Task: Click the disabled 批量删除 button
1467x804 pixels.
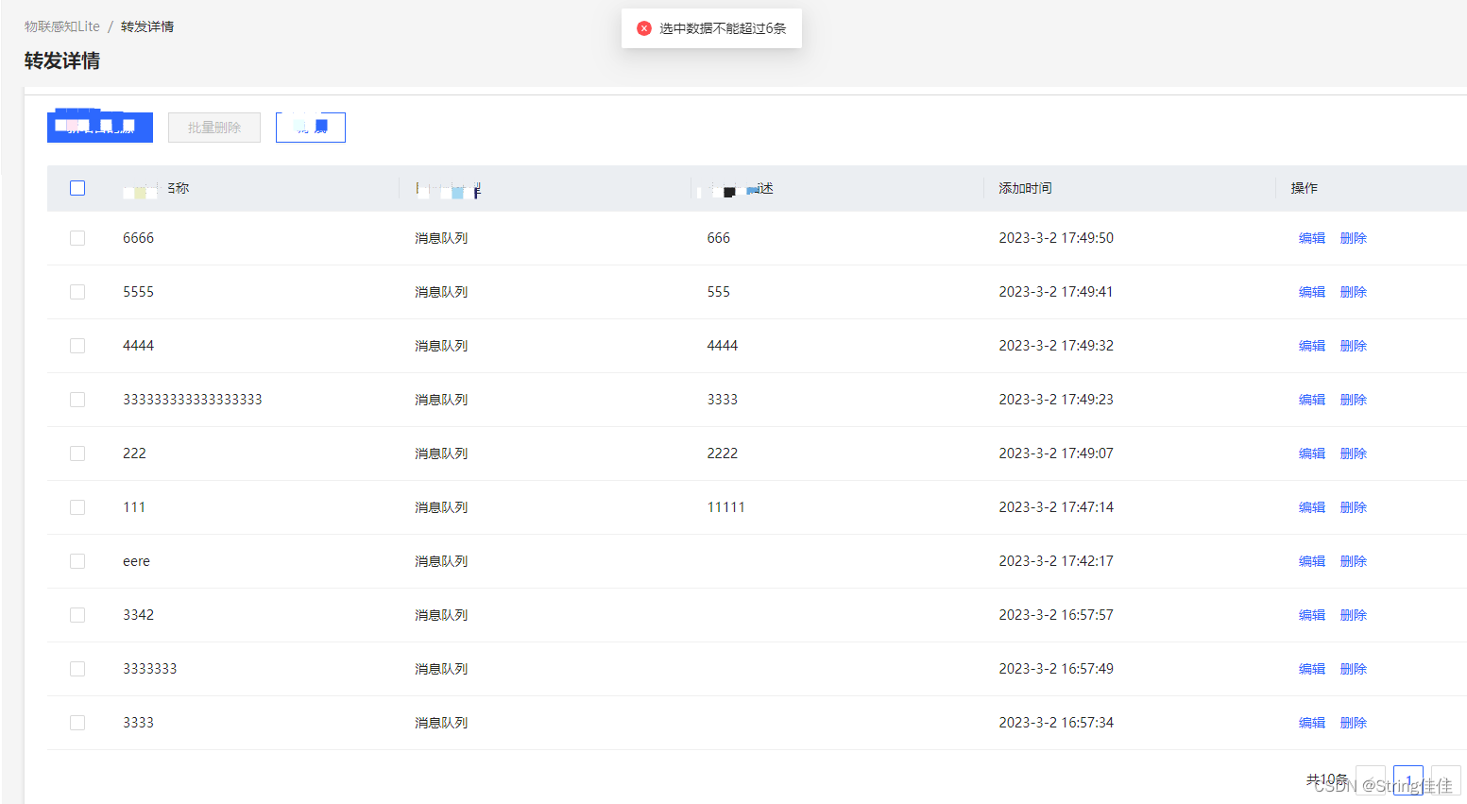Action: pos(214,128)
